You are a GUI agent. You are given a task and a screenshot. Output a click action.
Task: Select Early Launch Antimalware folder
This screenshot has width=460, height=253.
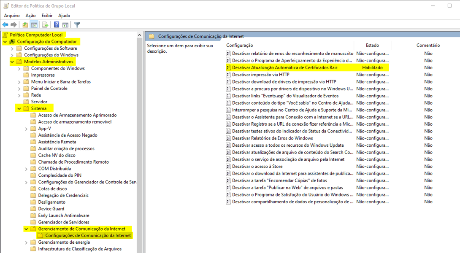pos(63,215)
